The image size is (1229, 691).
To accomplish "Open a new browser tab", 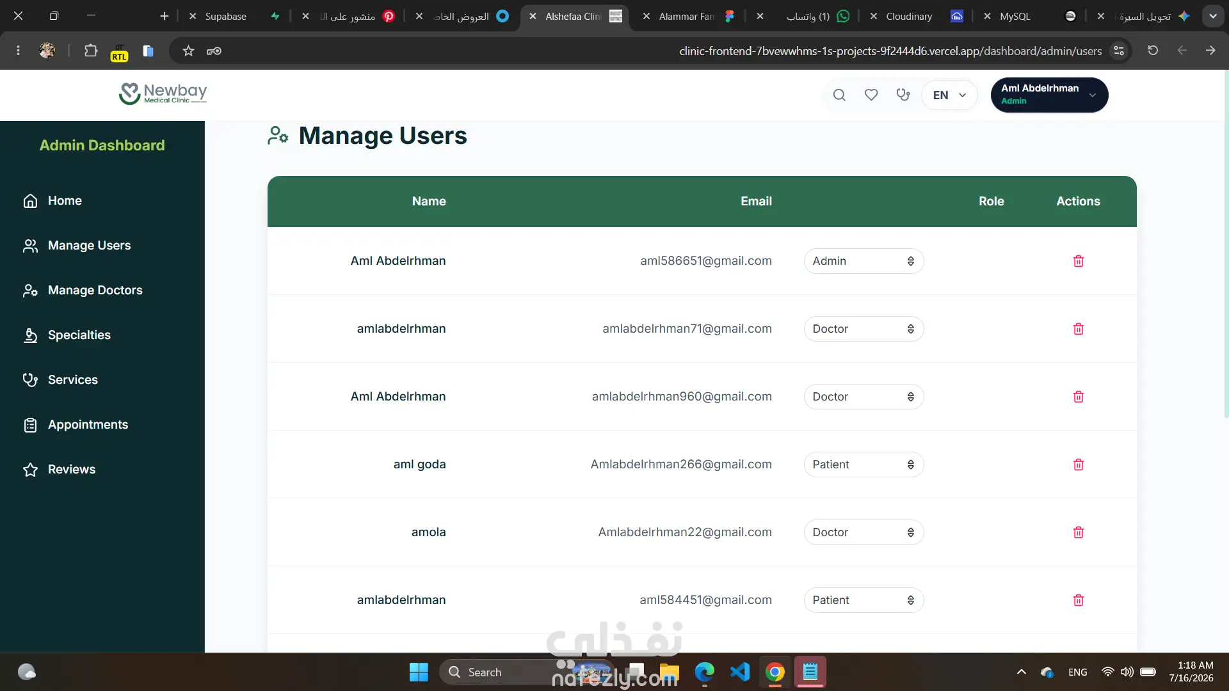I will coord(165,16).
